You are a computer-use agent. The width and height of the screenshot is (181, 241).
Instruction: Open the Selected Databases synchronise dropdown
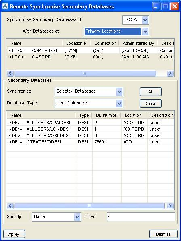[89, 92]
